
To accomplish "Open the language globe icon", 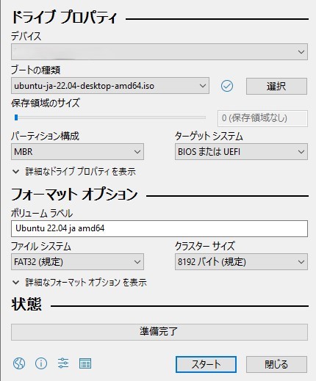I will click(x=19, y=363).
